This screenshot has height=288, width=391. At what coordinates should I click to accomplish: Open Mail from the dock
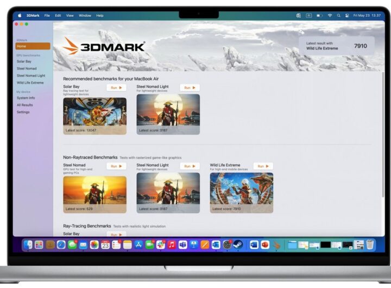[83, 245]
